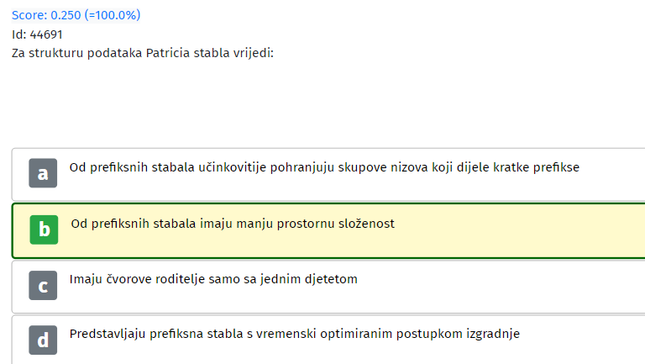
Task: Click the number 44691
Action: click(x=46, y=34)
